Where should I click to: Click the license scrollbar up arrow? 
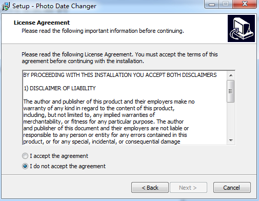point(231,75)
